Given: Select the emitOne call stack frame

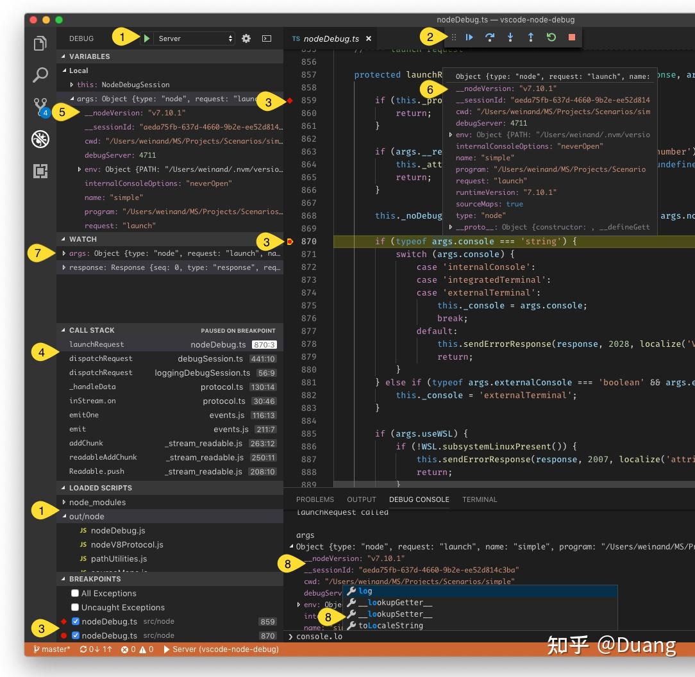Looking at the screenshot, I should click(170, 415).
